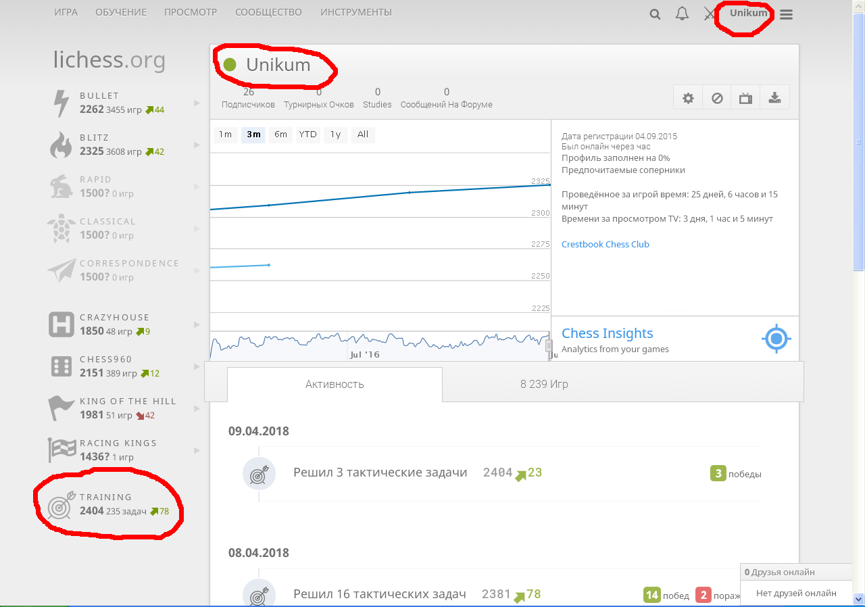Click the Rapid rabbit icon
The image size is (865, 607).
coord(61,187)
